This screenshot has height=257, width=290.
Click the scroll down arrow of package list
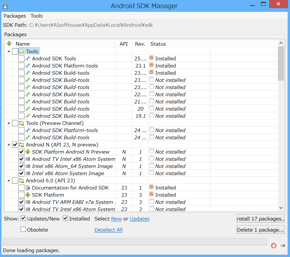[x=281, y=208]
